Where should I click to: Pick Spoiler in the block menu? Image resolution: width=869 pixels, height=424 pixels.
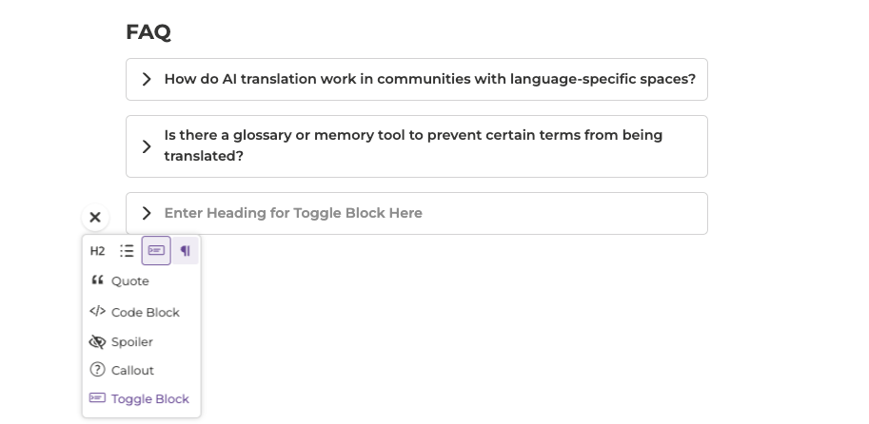coord(132,342)
